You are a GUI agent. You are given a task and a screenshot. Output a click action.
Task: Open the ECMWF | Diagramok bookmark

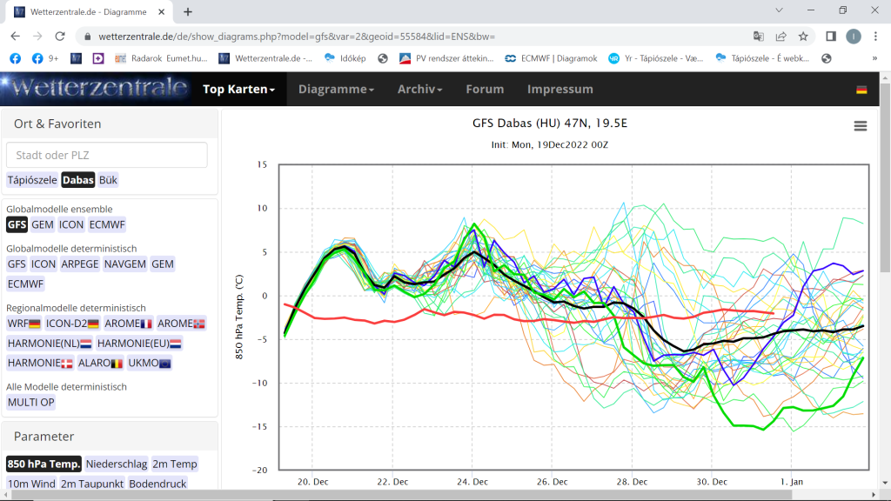click(552, 58)
